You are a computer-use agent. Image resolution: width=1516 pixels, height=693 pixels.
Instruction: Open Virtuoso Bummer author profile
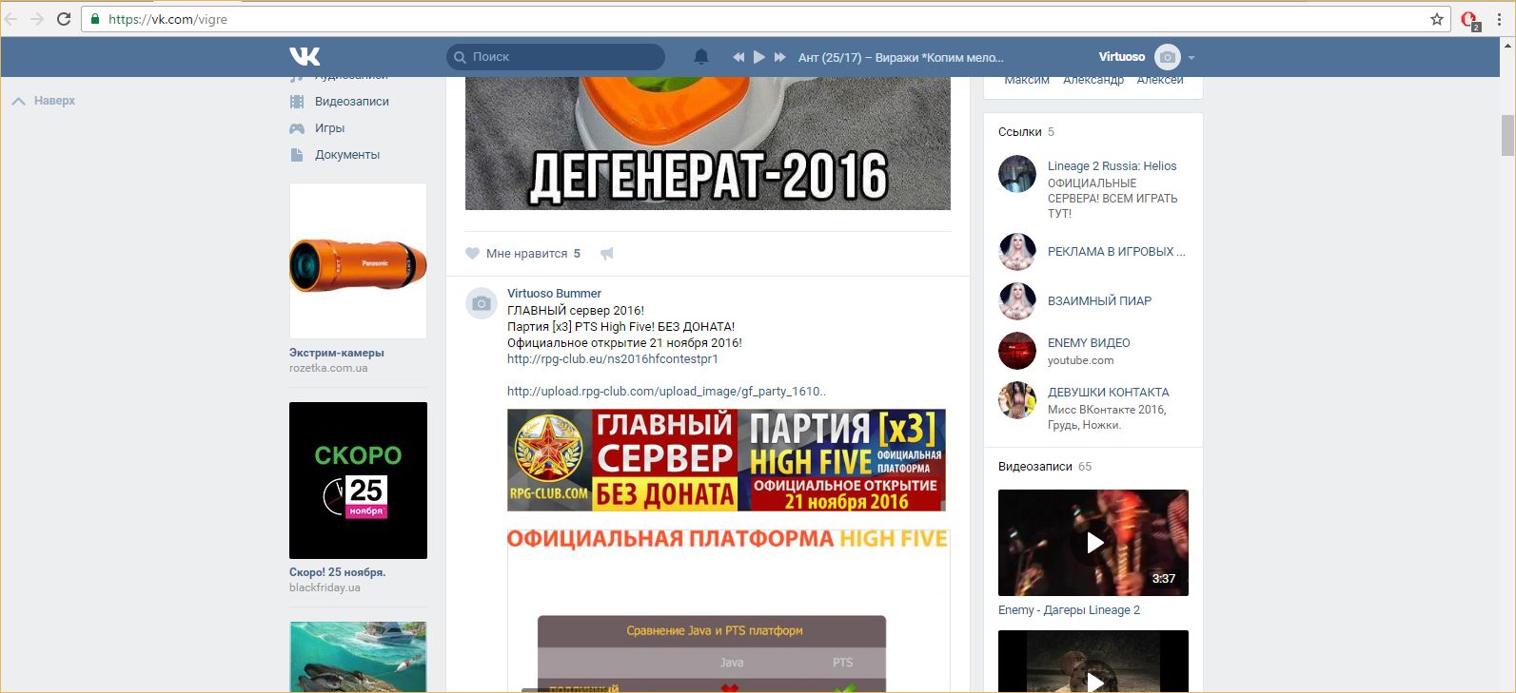click(x=554, y=294)
